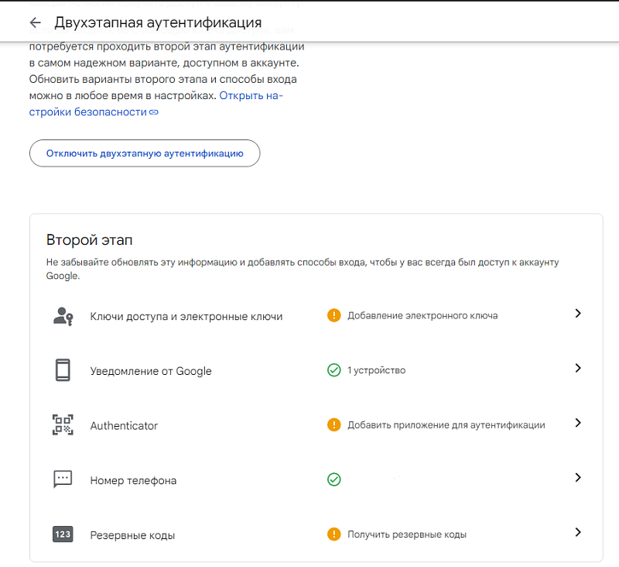Expand Ключи доступа и электронные ключи chevron
This screenshot has height=567, width=619.
coord(577,314)
